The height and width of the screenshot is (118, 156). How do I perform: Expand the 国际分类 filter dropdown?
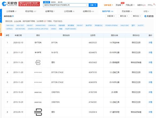tap(124, 16)
